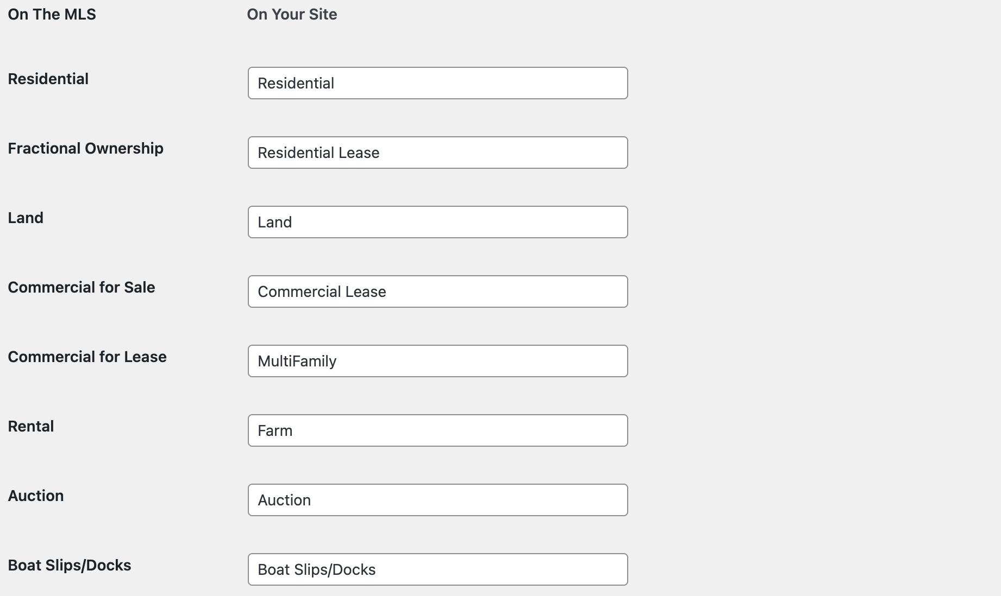1001x596 pixels.
Task: Click the 'On Your Site' column header
Action: (292, 14)
